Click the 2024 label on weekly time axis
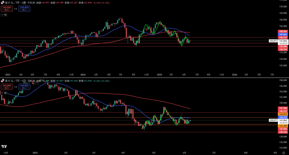Viewport: 289px width, 155px height. [x=83, y=75]
